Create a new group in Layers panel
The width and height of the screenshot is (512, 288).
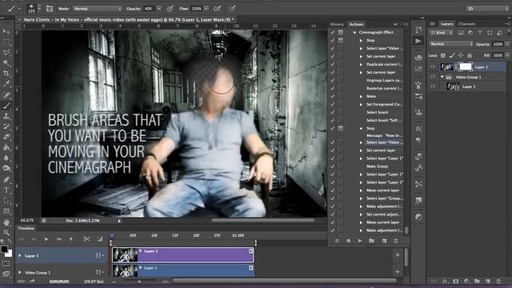tap(477, 281)
